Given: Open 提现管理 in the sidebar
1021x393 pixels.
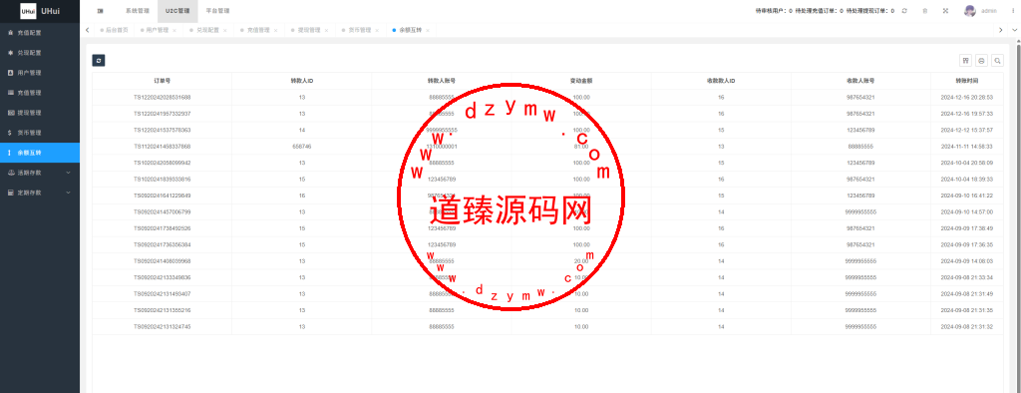Looking at the screenshot, I should point(40,113).
